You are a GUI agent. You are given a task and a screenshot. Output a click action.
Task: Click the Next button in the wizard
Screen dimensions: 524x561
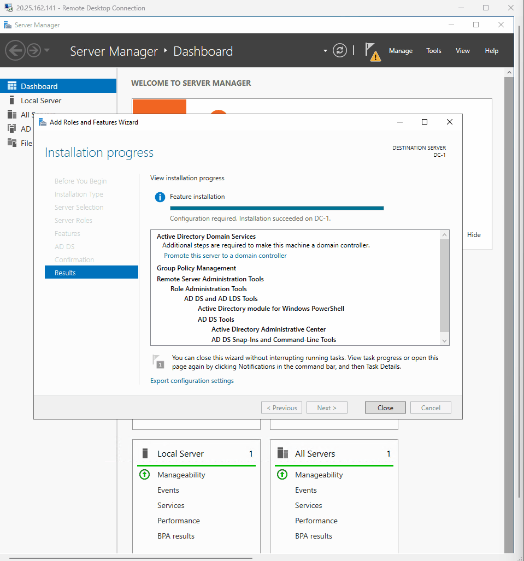click(x=327, y=408)
